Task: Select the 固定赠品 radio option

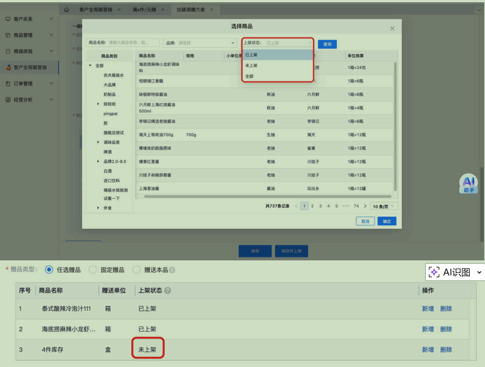Action: (93, 270)
